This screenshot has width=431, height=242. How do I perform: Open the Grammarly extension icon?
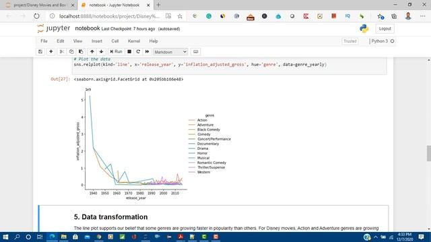209,16
